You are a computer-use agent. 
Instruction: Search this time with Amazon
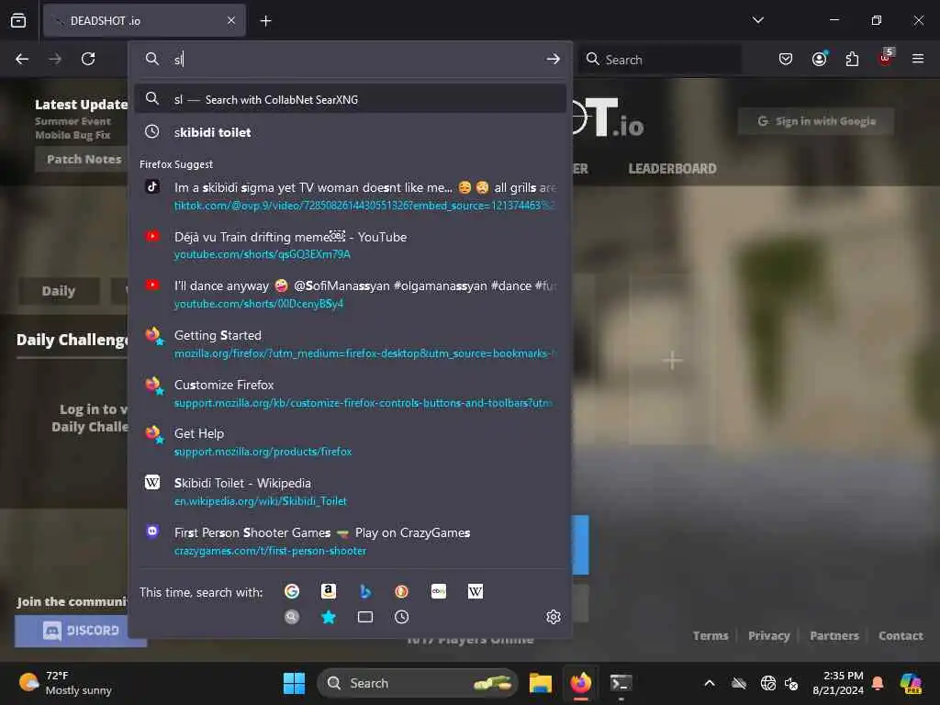click(x=329, y=592)
